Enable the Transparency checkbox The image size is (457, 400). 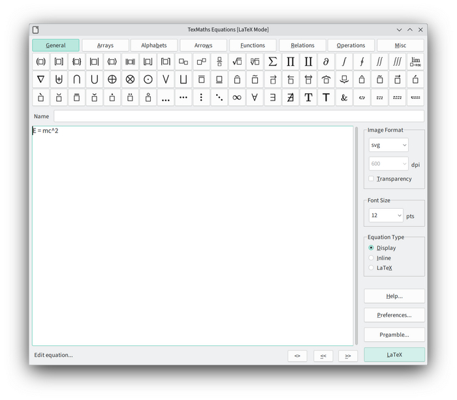coord(371,179)
